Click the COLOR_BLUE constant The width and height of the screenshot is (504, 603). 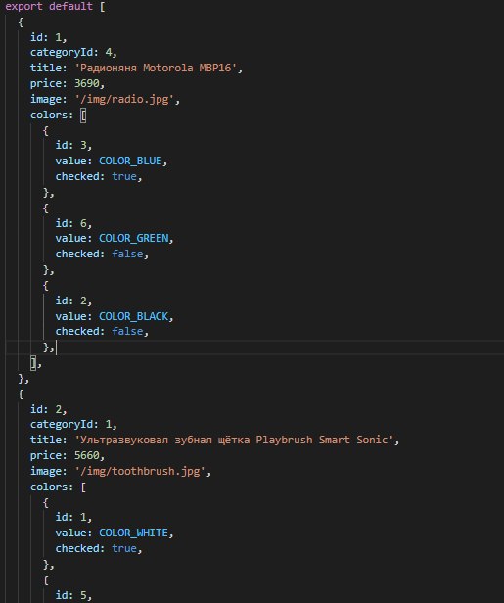pos(130,162)
